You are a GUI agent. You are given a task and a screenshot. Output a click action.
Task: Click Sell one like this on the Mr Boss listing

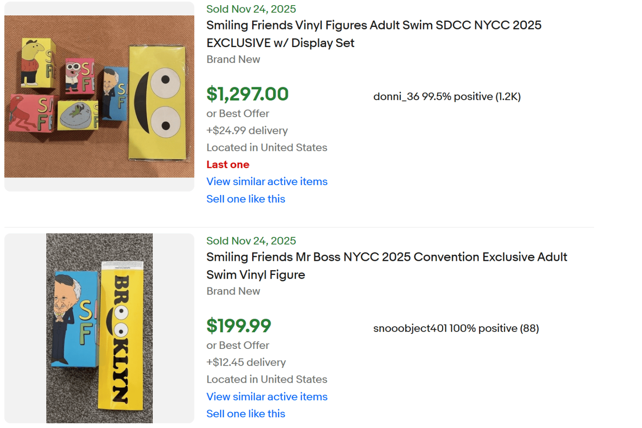246,413
